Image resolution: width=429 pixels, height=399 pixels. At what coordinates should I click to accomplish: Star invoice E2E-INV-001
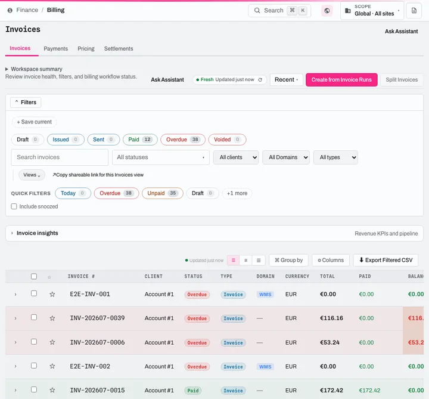[52, 294]
